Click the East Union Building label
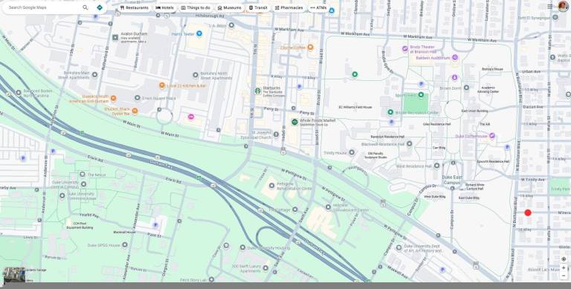 pos(474,111)
